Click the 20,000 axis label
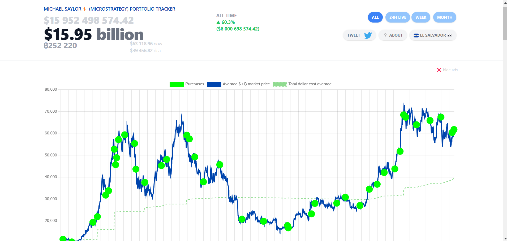The width and height of the screenshot is (507, 241). coord(51,221)
